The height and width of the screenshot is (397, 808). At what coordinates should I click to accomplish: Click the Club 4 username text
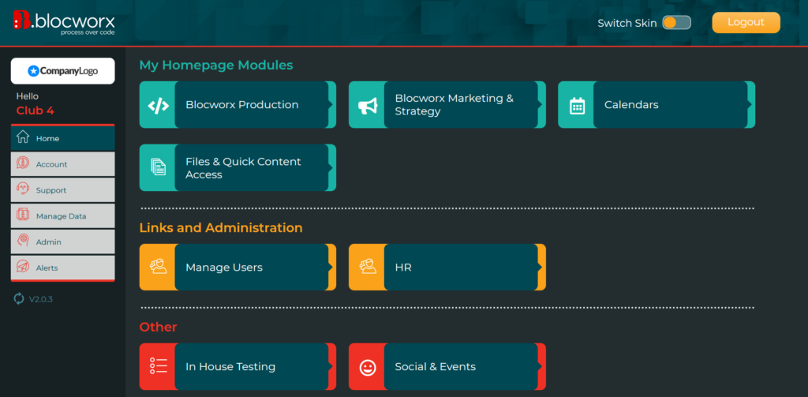click(35, 110)
